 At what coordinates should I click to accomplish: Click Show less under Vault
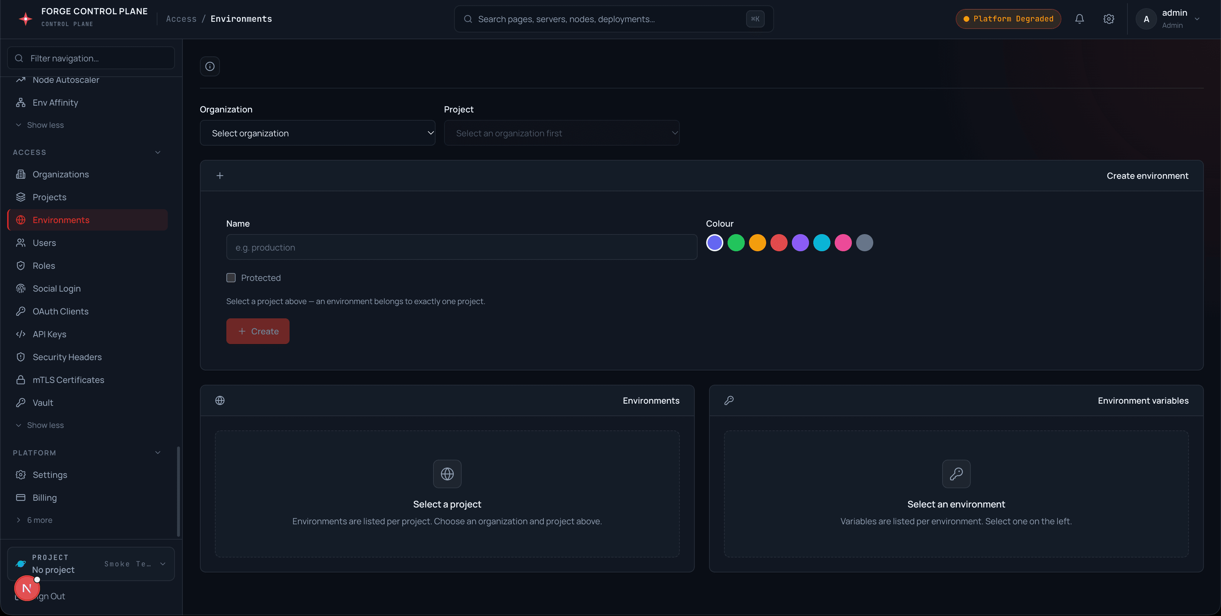(40, 425)
